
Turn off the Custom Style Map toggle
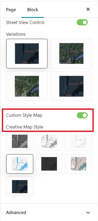(82, 115)
